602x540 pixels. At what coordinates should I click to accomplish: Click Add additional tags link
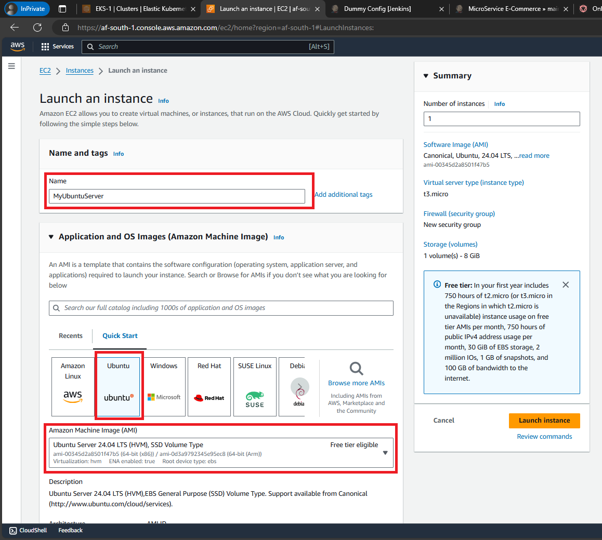click(344, 194)
